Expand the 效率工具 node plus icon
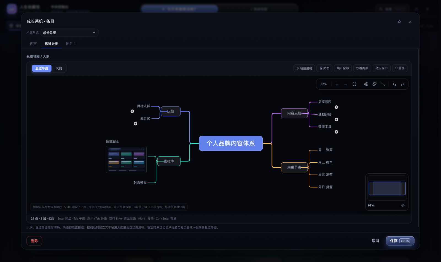Screen dimensions: 441x262 (x=336, y=132)
